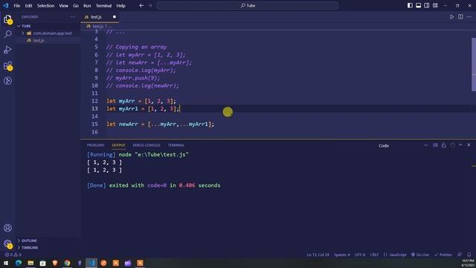Open Brave browser from taskbar

(55, 263)
